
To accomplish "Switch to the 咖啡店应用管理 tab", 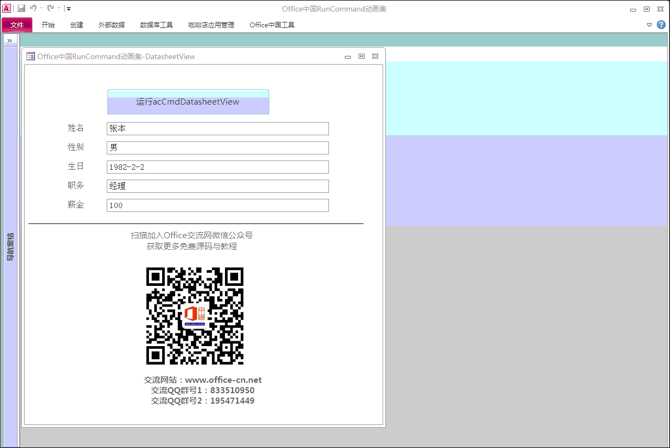I will click(211, 25).
